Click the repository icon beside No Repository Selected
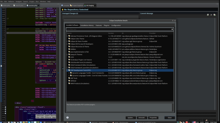Screen dimensions: 220x123 pyautogui.click(x=62, y=9)
